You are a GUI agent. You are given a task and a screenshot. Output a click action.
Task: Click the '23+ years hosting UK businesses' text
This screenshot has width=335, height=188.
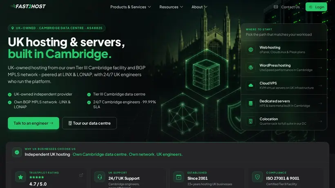(x=210, y=184)
